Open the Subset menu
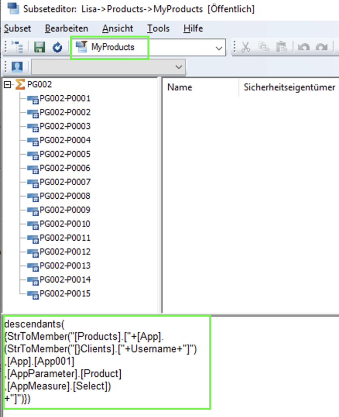This screenshot has height=417, width=339. [x=17, y=29]
